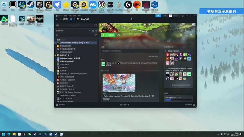Switch library to grid view icon
The width and height of the screenshot is (244, 137).
click(x=96, y=25)
